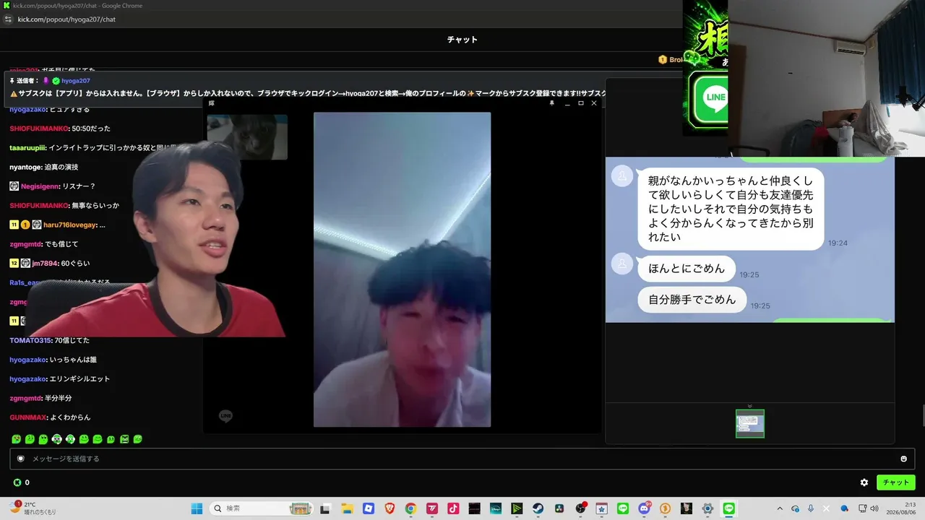925x520 pixels.
Task: Click username haru716lovegay in chat
Action: click(x=70, y=225)
